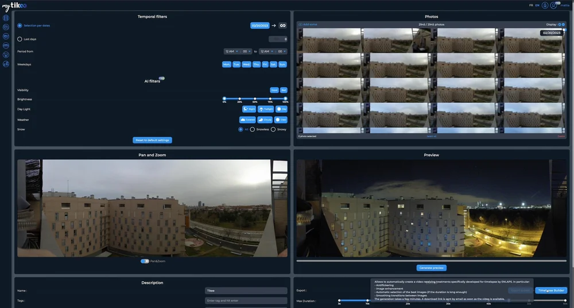This screenshot has height=308, width=574.
Task: Click the third sidebar icon
Action: (6, 36)
